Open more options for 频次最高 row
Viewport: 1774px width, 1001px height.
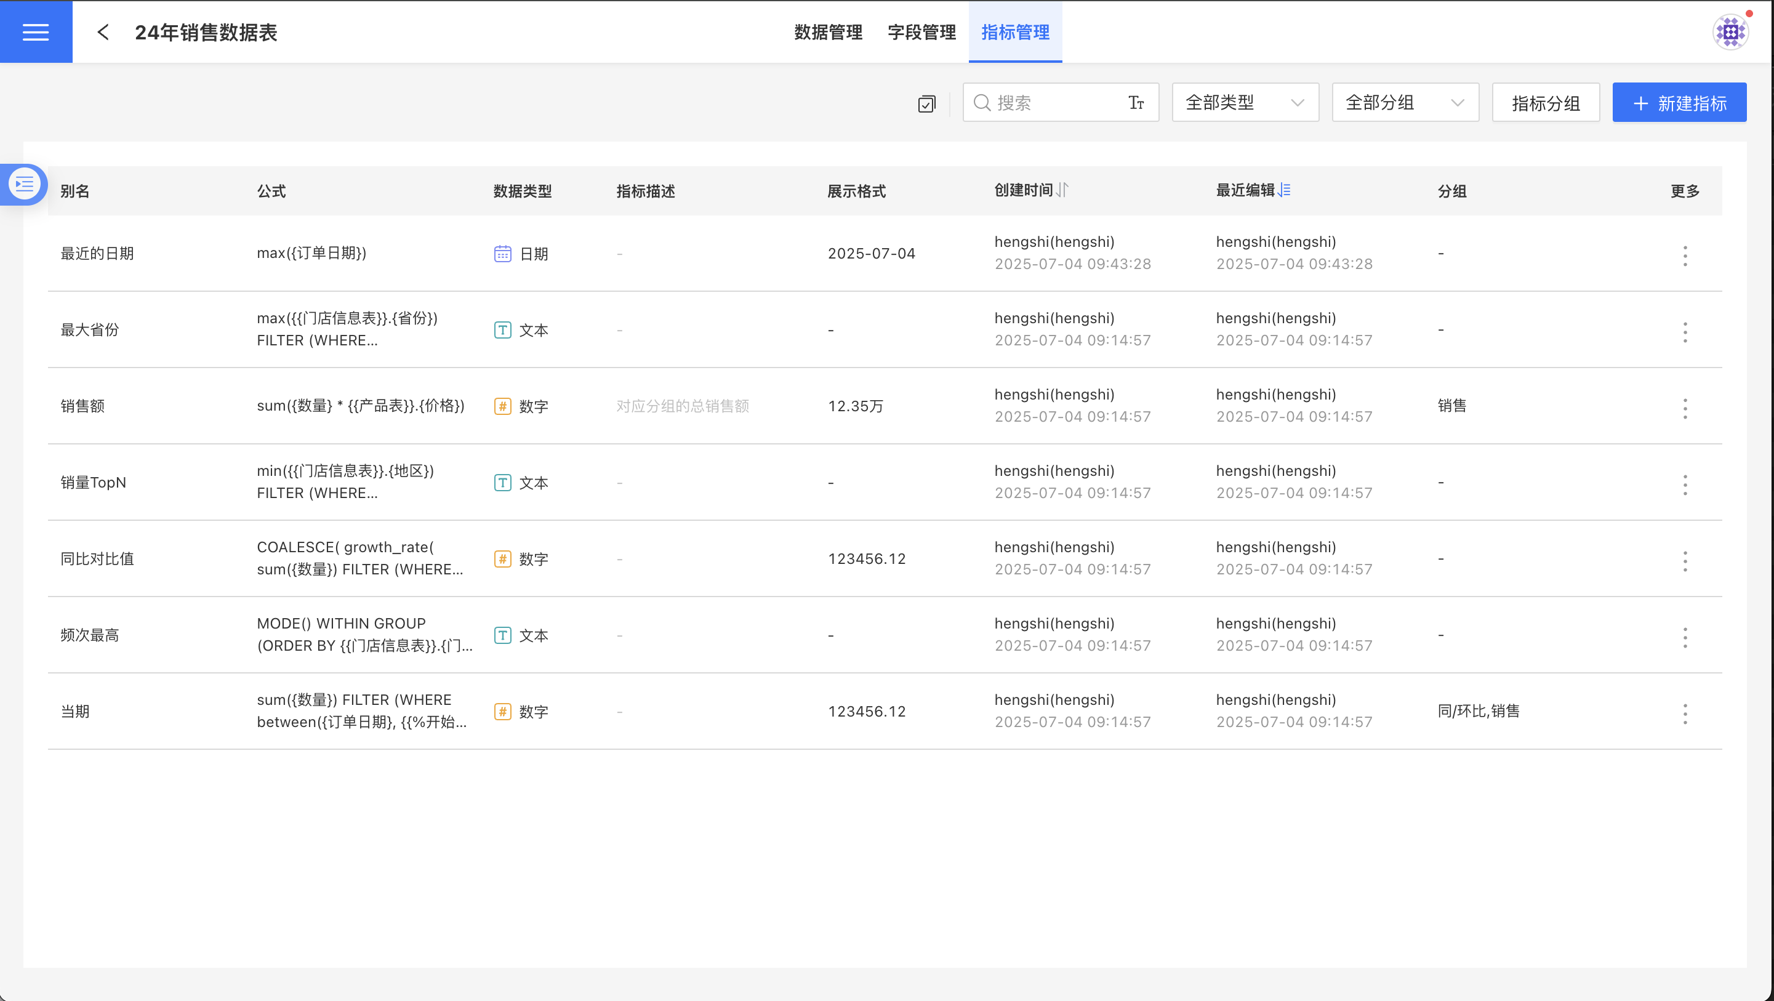pyautogui.click(x=1685, y=638)
